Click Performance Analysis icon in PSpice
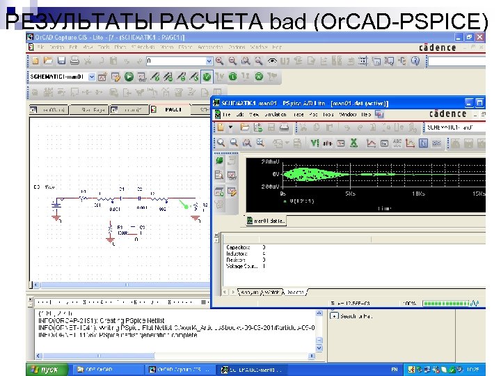This screenshot has height=376, width=501. tap(340, 143)
